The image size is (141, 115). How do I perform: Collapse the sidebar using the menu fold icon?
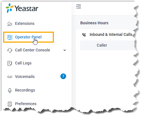point(79,6)
